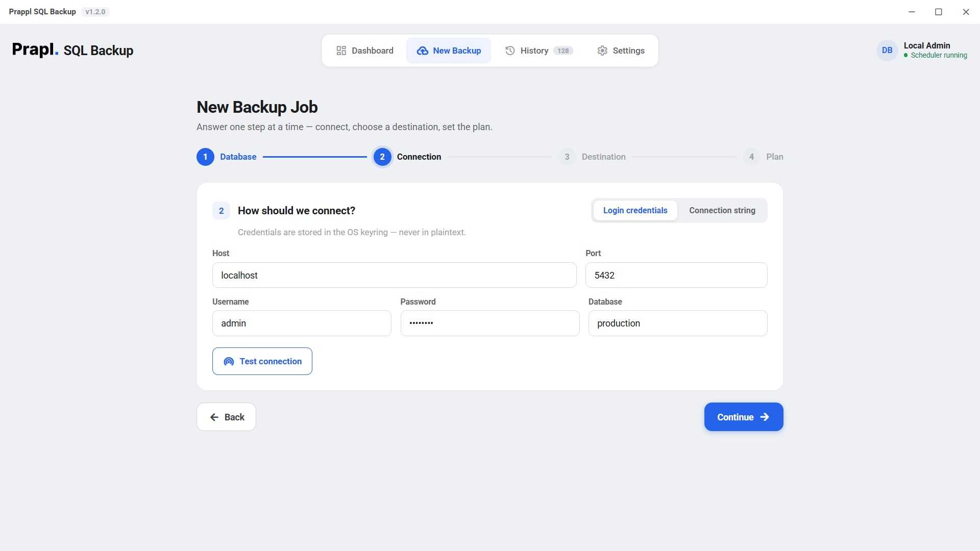Select the Login credentials toggle option
Screen dimensions: 980x551
[x=635, y=210]
